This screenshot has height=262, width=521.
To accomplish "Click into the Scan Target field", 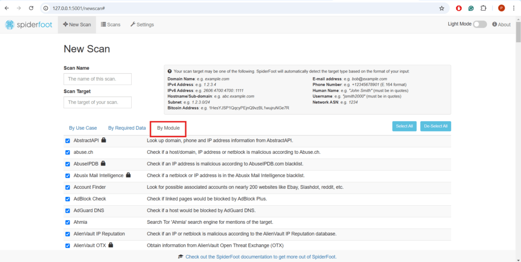I will pos(98,102).
